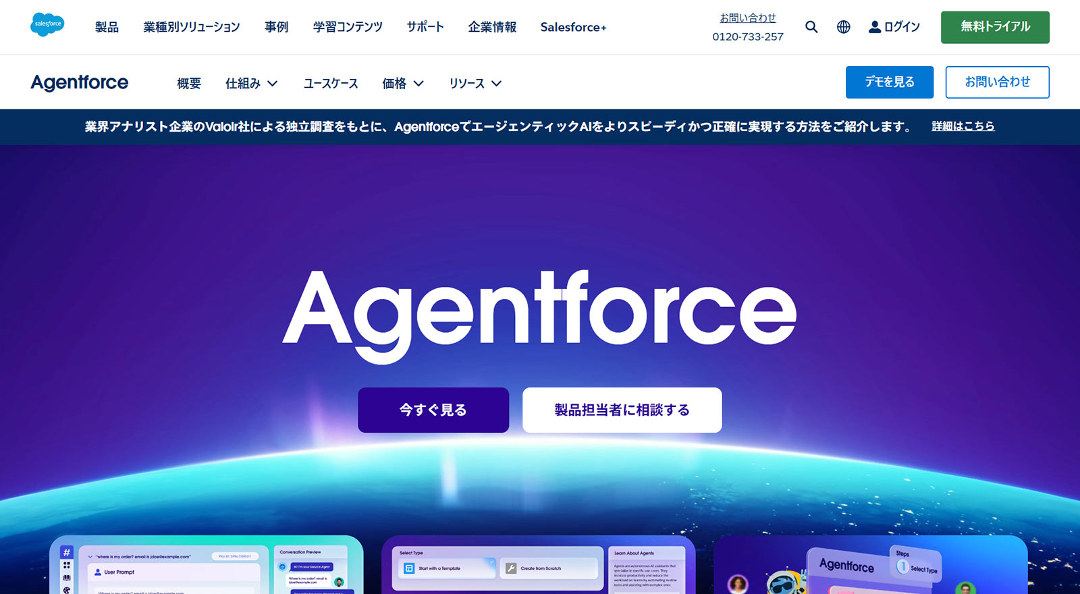The image size is (1080, 594).
Task: Click the ログイン user icon
Action: click(x=875, y=27)
